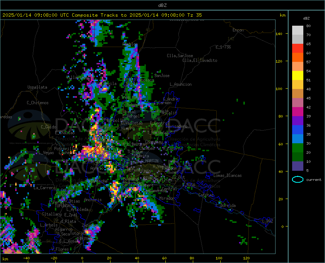The image size is (325, 263).
Task: Click the '140' tick on the vertical axis
Action: [279, 34]
